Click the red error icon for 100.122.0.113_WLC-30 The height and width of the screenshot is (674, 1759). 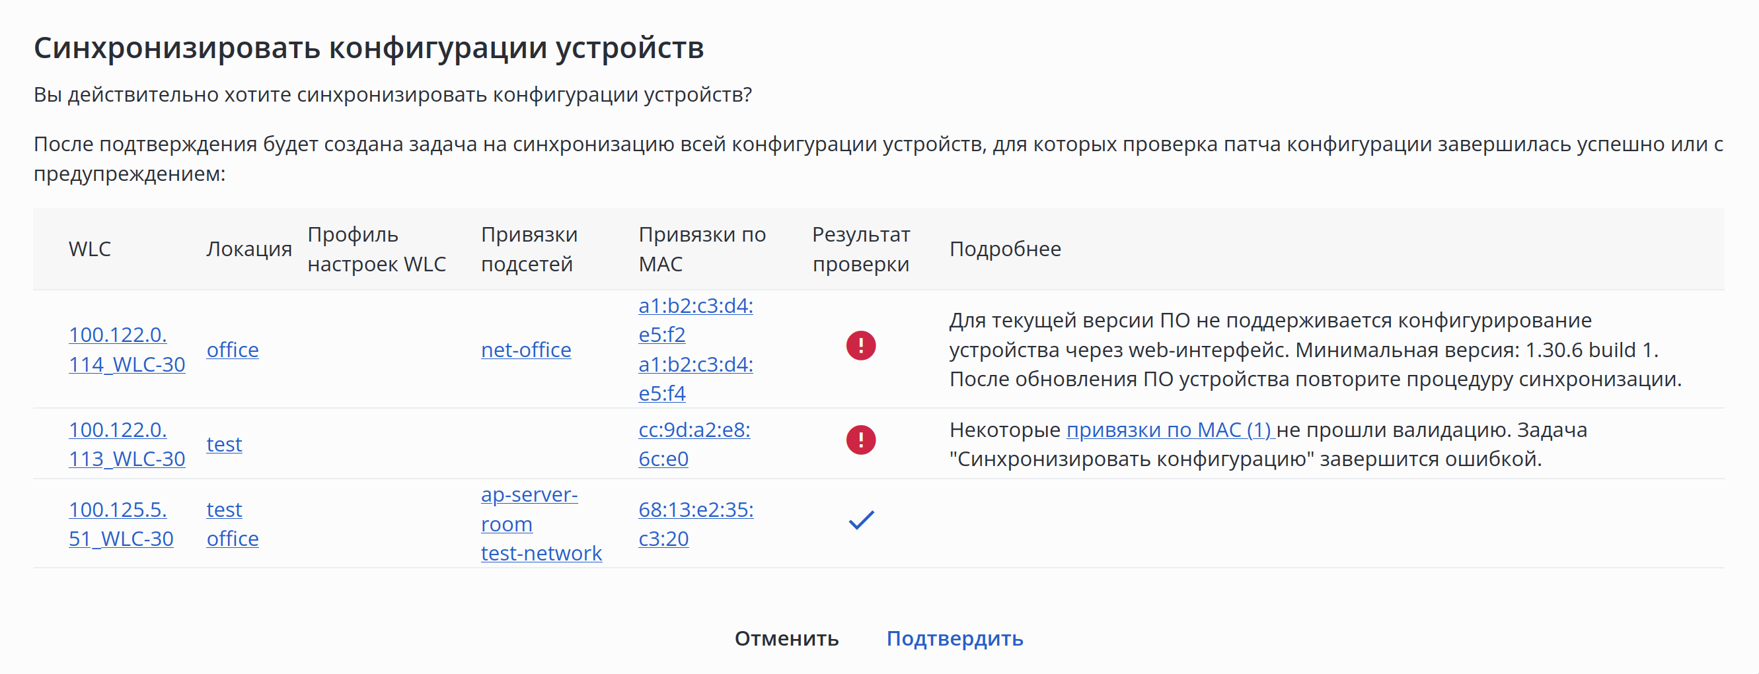coord(860,440)
